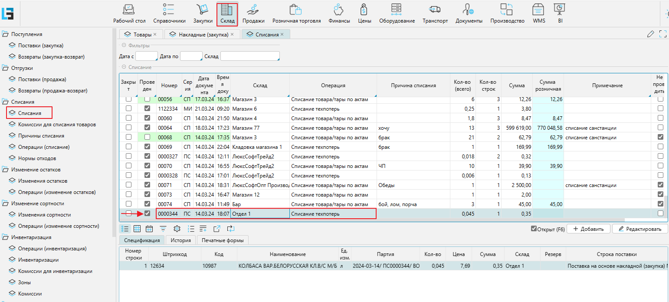The width and height of the screenshot is (669, 302).
Task: Open the BI analytics module
Action: (560, 13)
